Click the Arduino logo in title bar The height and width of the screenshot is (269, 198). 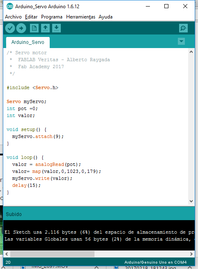(x=10, y=7)
